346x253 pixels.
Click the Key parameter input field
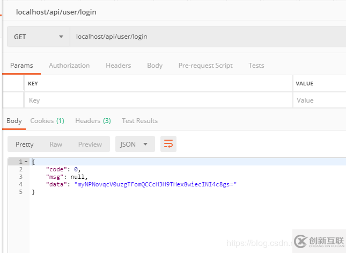[158, 100]
